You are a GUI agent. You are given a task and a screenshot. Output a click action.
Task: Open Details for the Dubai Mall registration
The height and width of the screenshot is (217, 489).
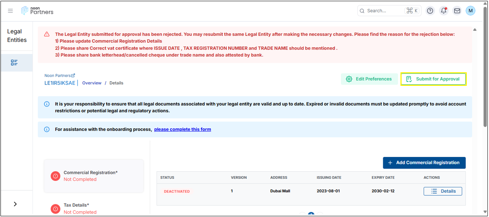tap(442, 191)
